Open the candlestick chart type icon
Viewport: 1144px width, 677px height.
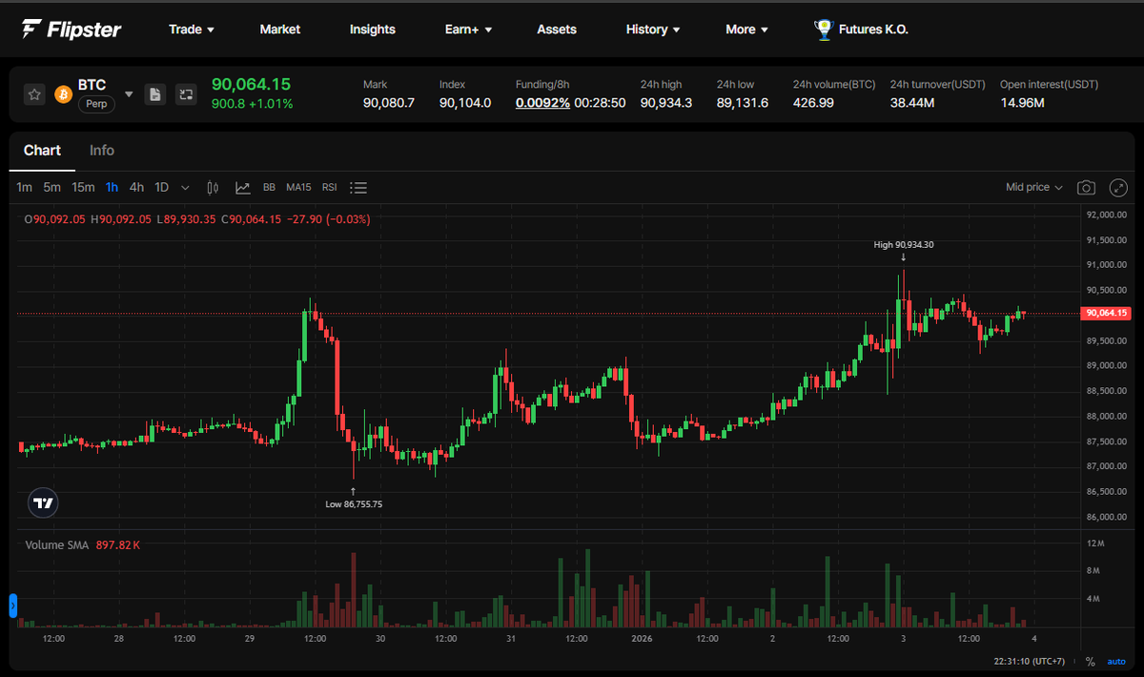click(213, 188)
